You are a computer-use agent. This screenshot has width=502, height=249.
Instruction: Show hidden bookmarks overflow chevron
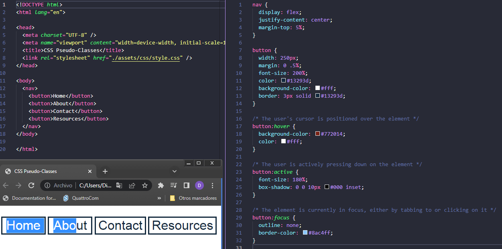point(159,198)
